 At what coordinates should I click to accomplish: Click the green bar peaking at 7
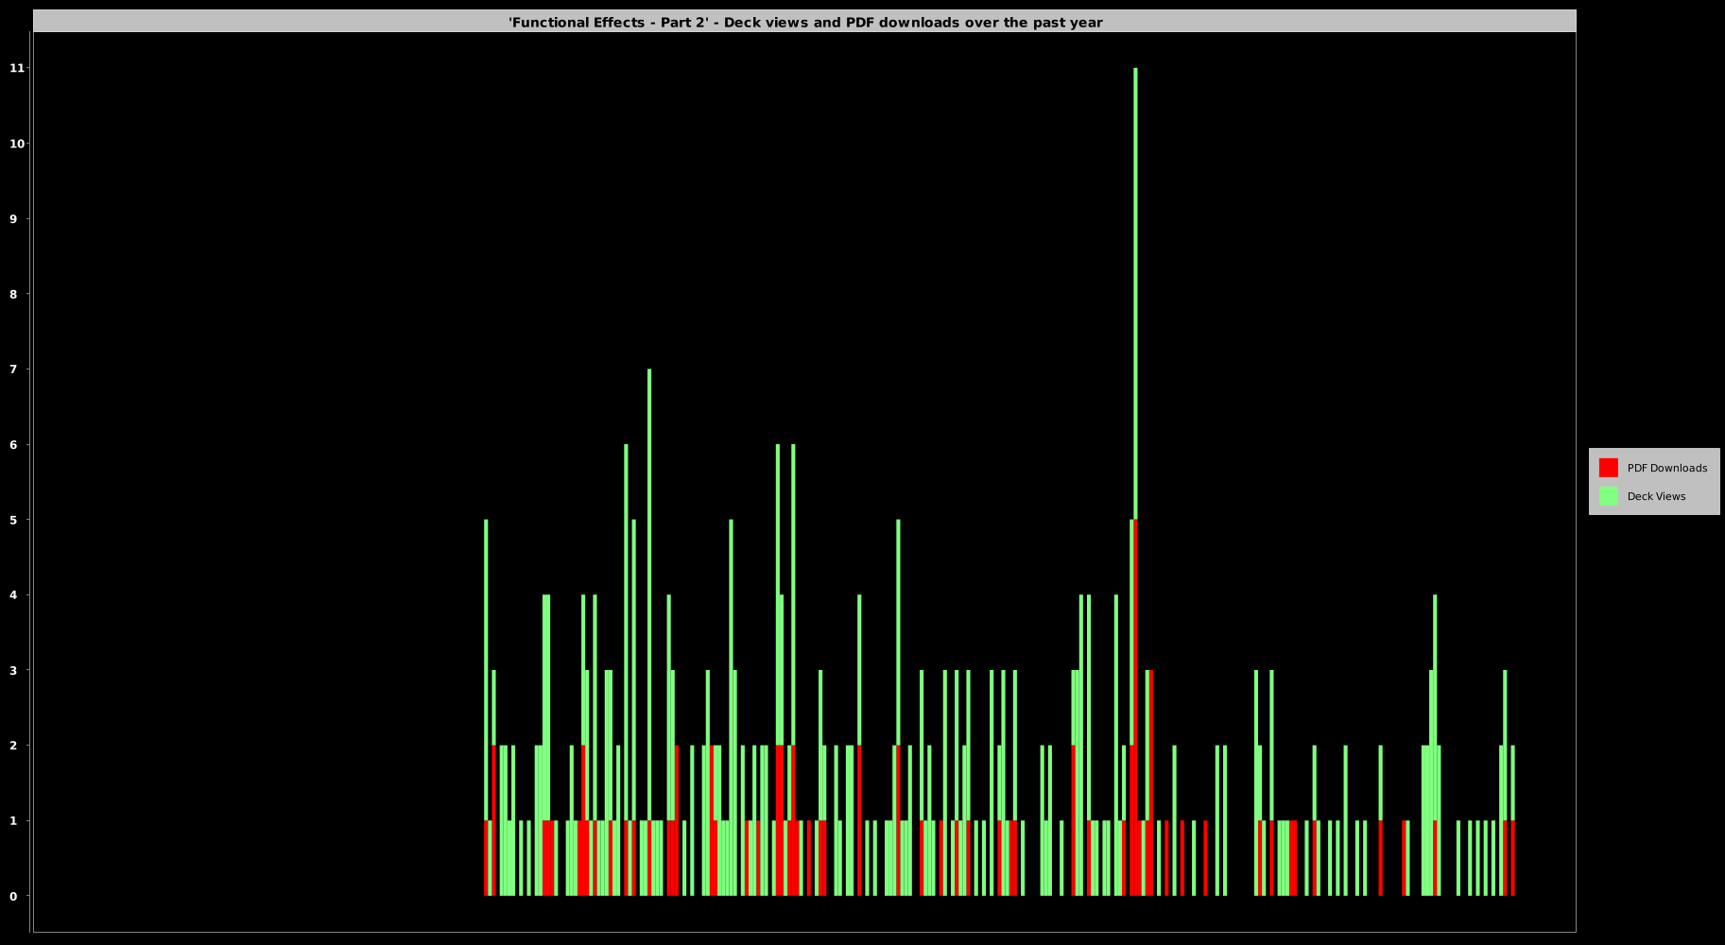tap(649, 594)
